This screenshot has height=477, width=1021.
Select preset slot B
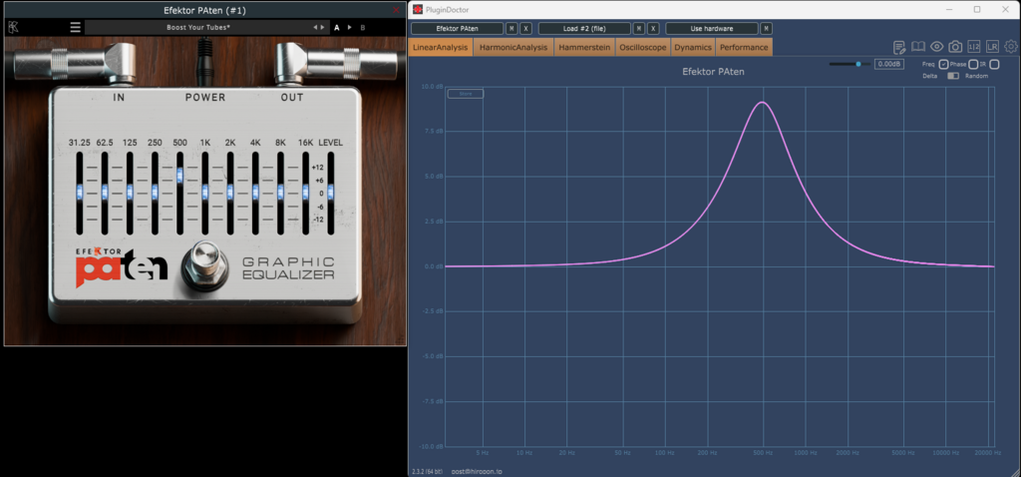pyautogui.click(x=363, y=27)
